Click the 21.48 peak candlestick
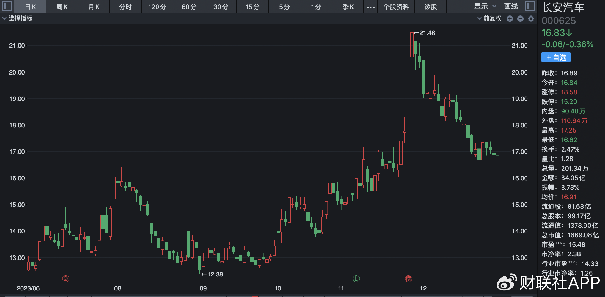 pos(412,45)
